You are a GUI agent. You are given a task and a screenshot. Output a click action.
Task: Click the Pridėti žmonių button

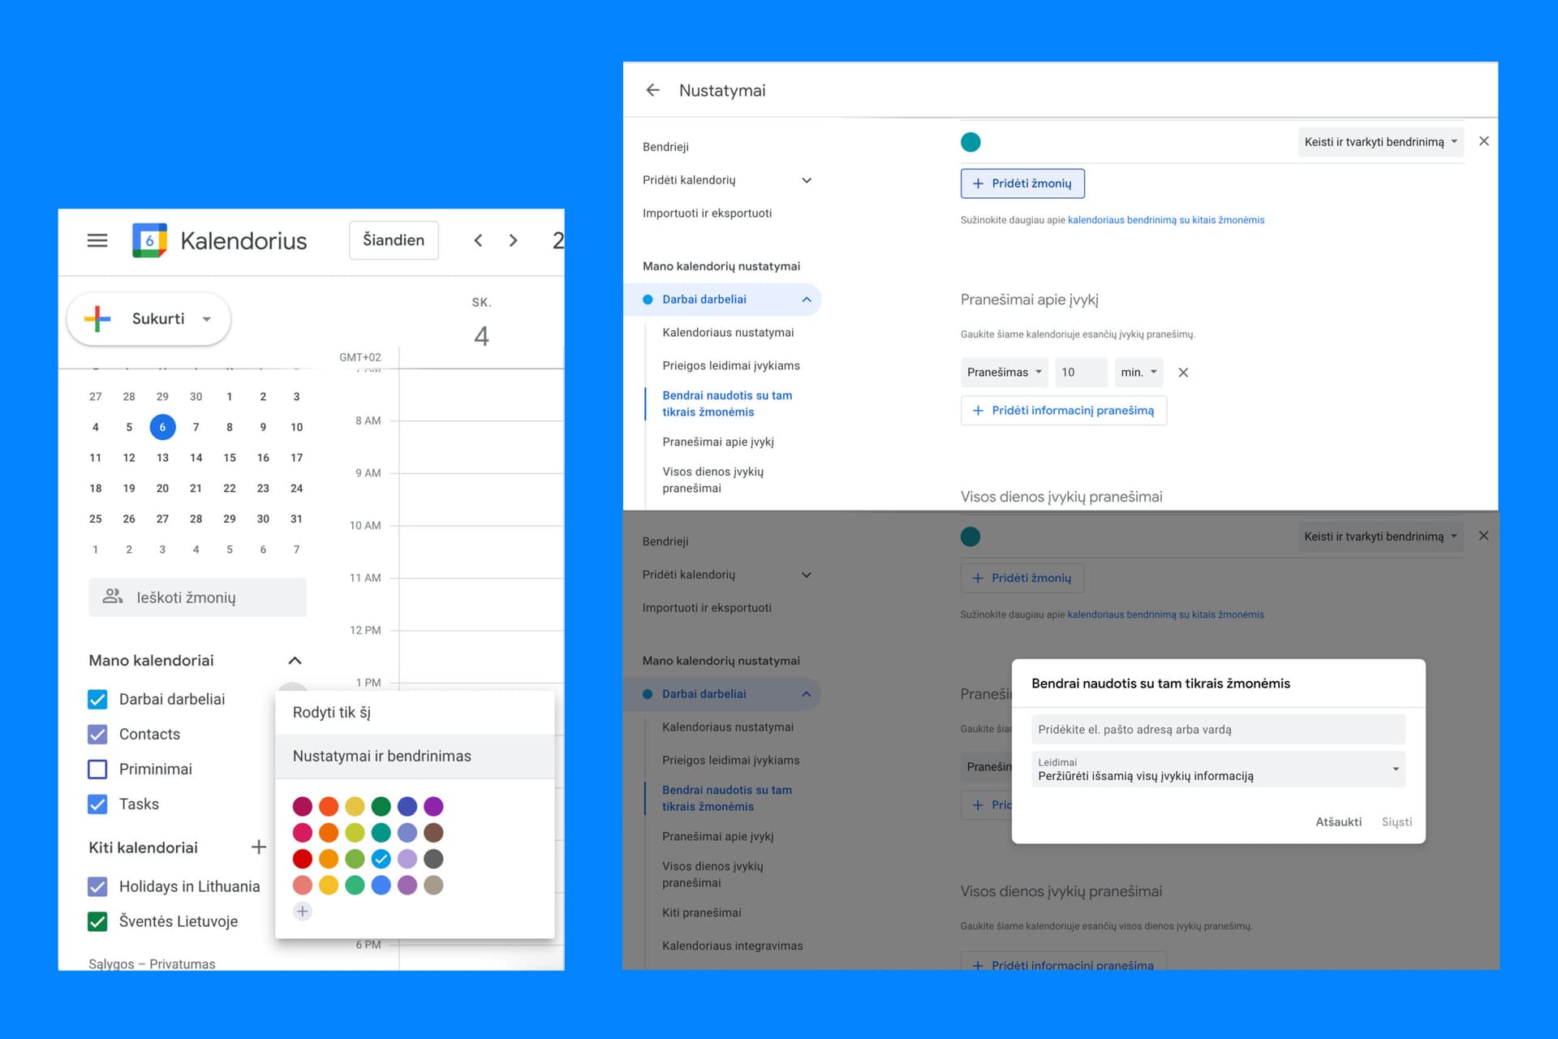coord(1022,183)
